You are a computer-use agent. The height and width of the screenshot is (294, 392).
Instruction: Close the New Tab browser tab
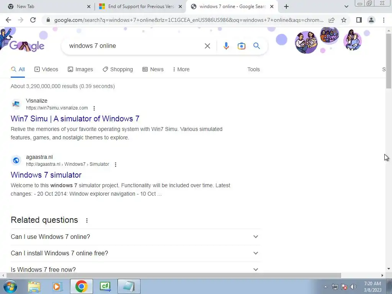click(x=89, y=7)
